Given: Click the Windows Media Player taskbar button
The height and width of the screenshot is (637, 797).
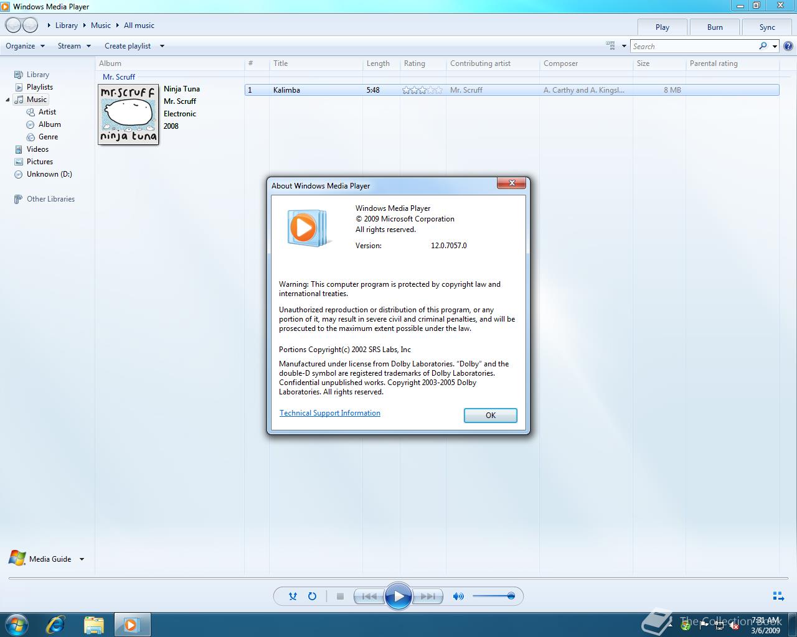Looking at the screenshot, I should [x=131, y=624].
